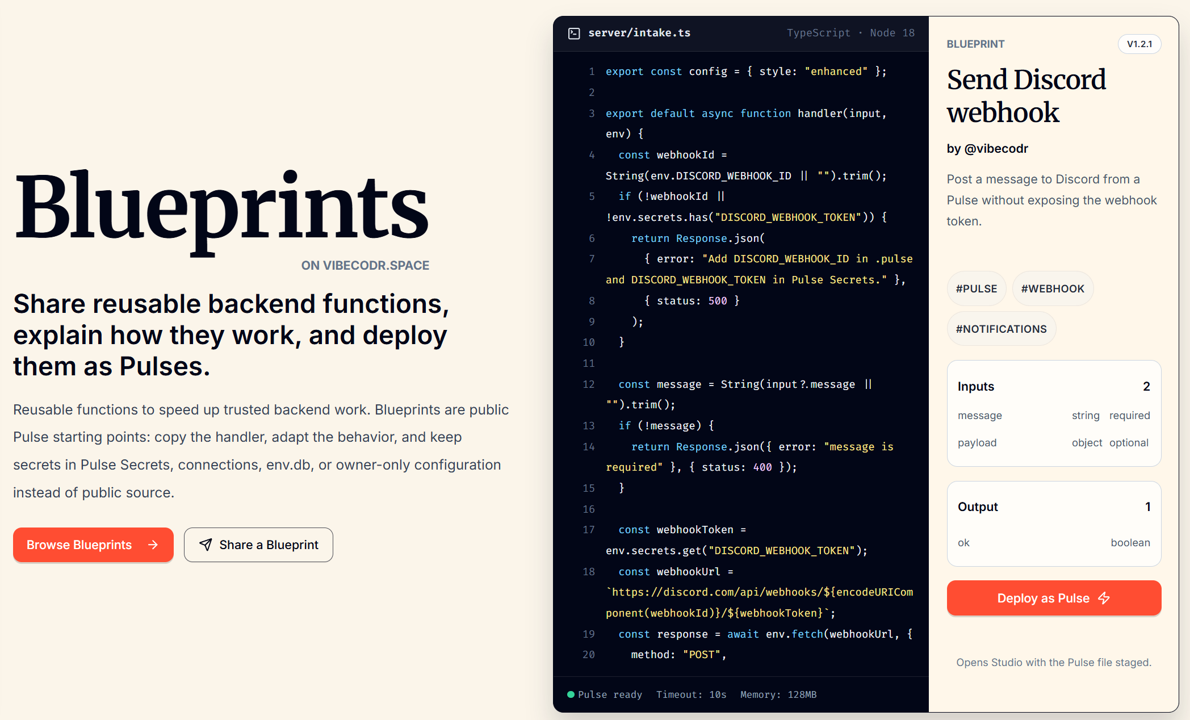1190x720 pixels.
Task: Click status: 500 on code line 8
Action: click(x=692, y=301)
